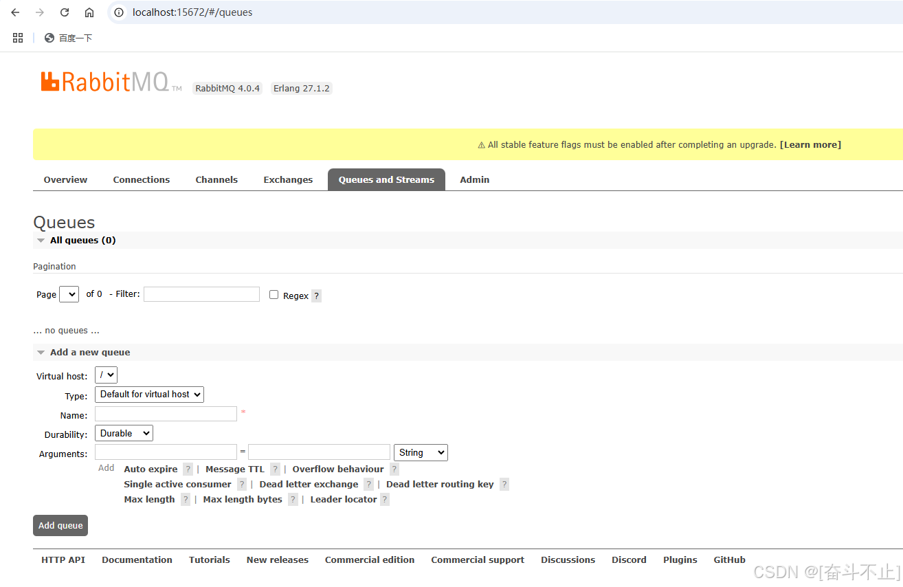Focus the Arguments value input field
903x587 pixels.
(319, 452)
